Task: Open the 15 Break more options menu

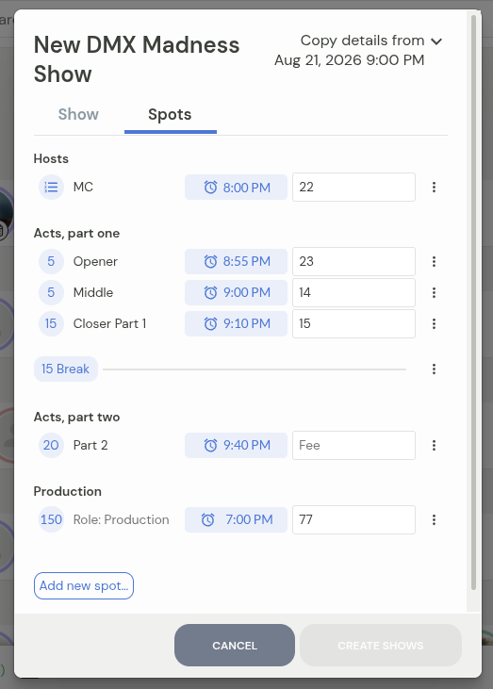Action: coord(434,369)
